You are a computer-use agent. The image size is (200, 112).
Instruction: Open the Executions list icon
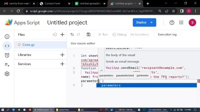[7, 65]
